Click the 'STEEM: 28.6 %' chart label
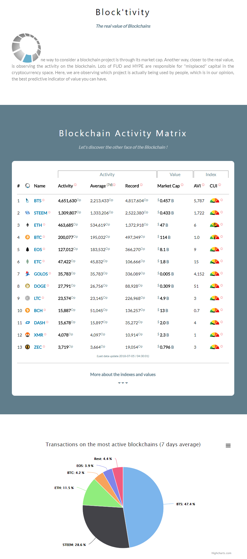 click(74, 545)
